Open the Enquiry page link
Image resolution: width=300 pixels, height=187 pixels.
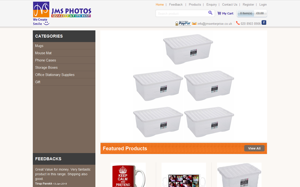(211, 4)
